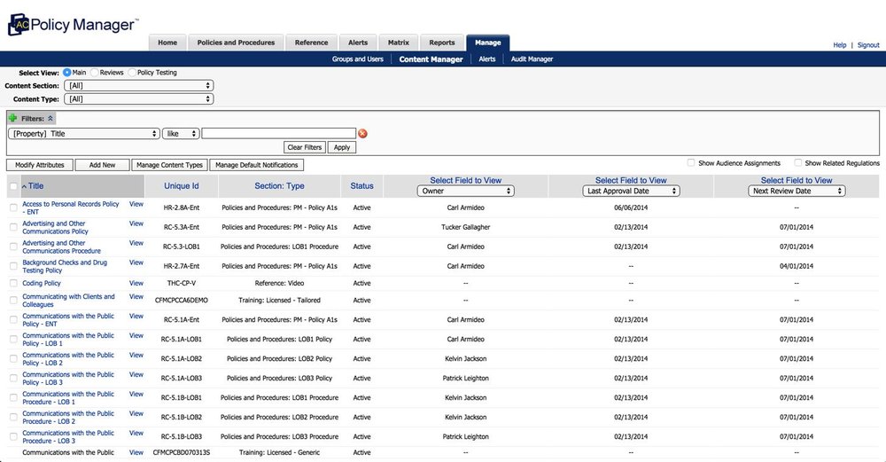Select the Policy Testing radio button

click(133, 72)
